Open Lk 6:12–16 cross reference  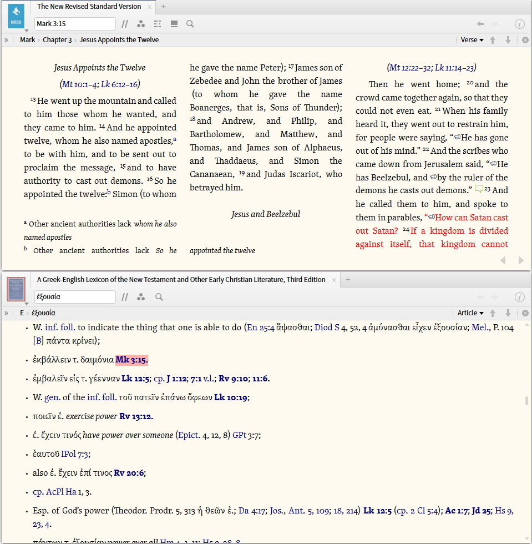[119, 84]
